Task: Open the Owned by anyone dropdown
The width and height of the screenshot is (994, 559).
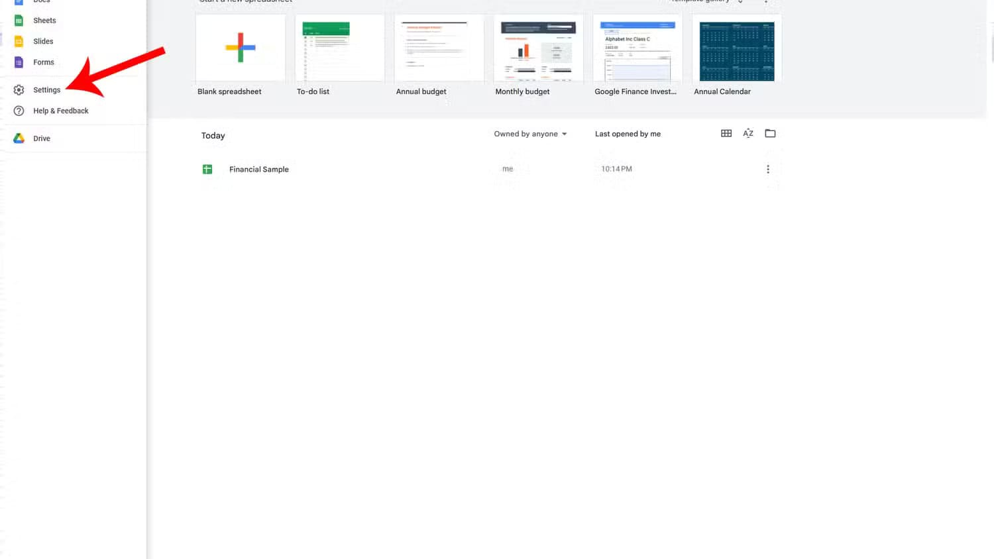Action: 530,134
